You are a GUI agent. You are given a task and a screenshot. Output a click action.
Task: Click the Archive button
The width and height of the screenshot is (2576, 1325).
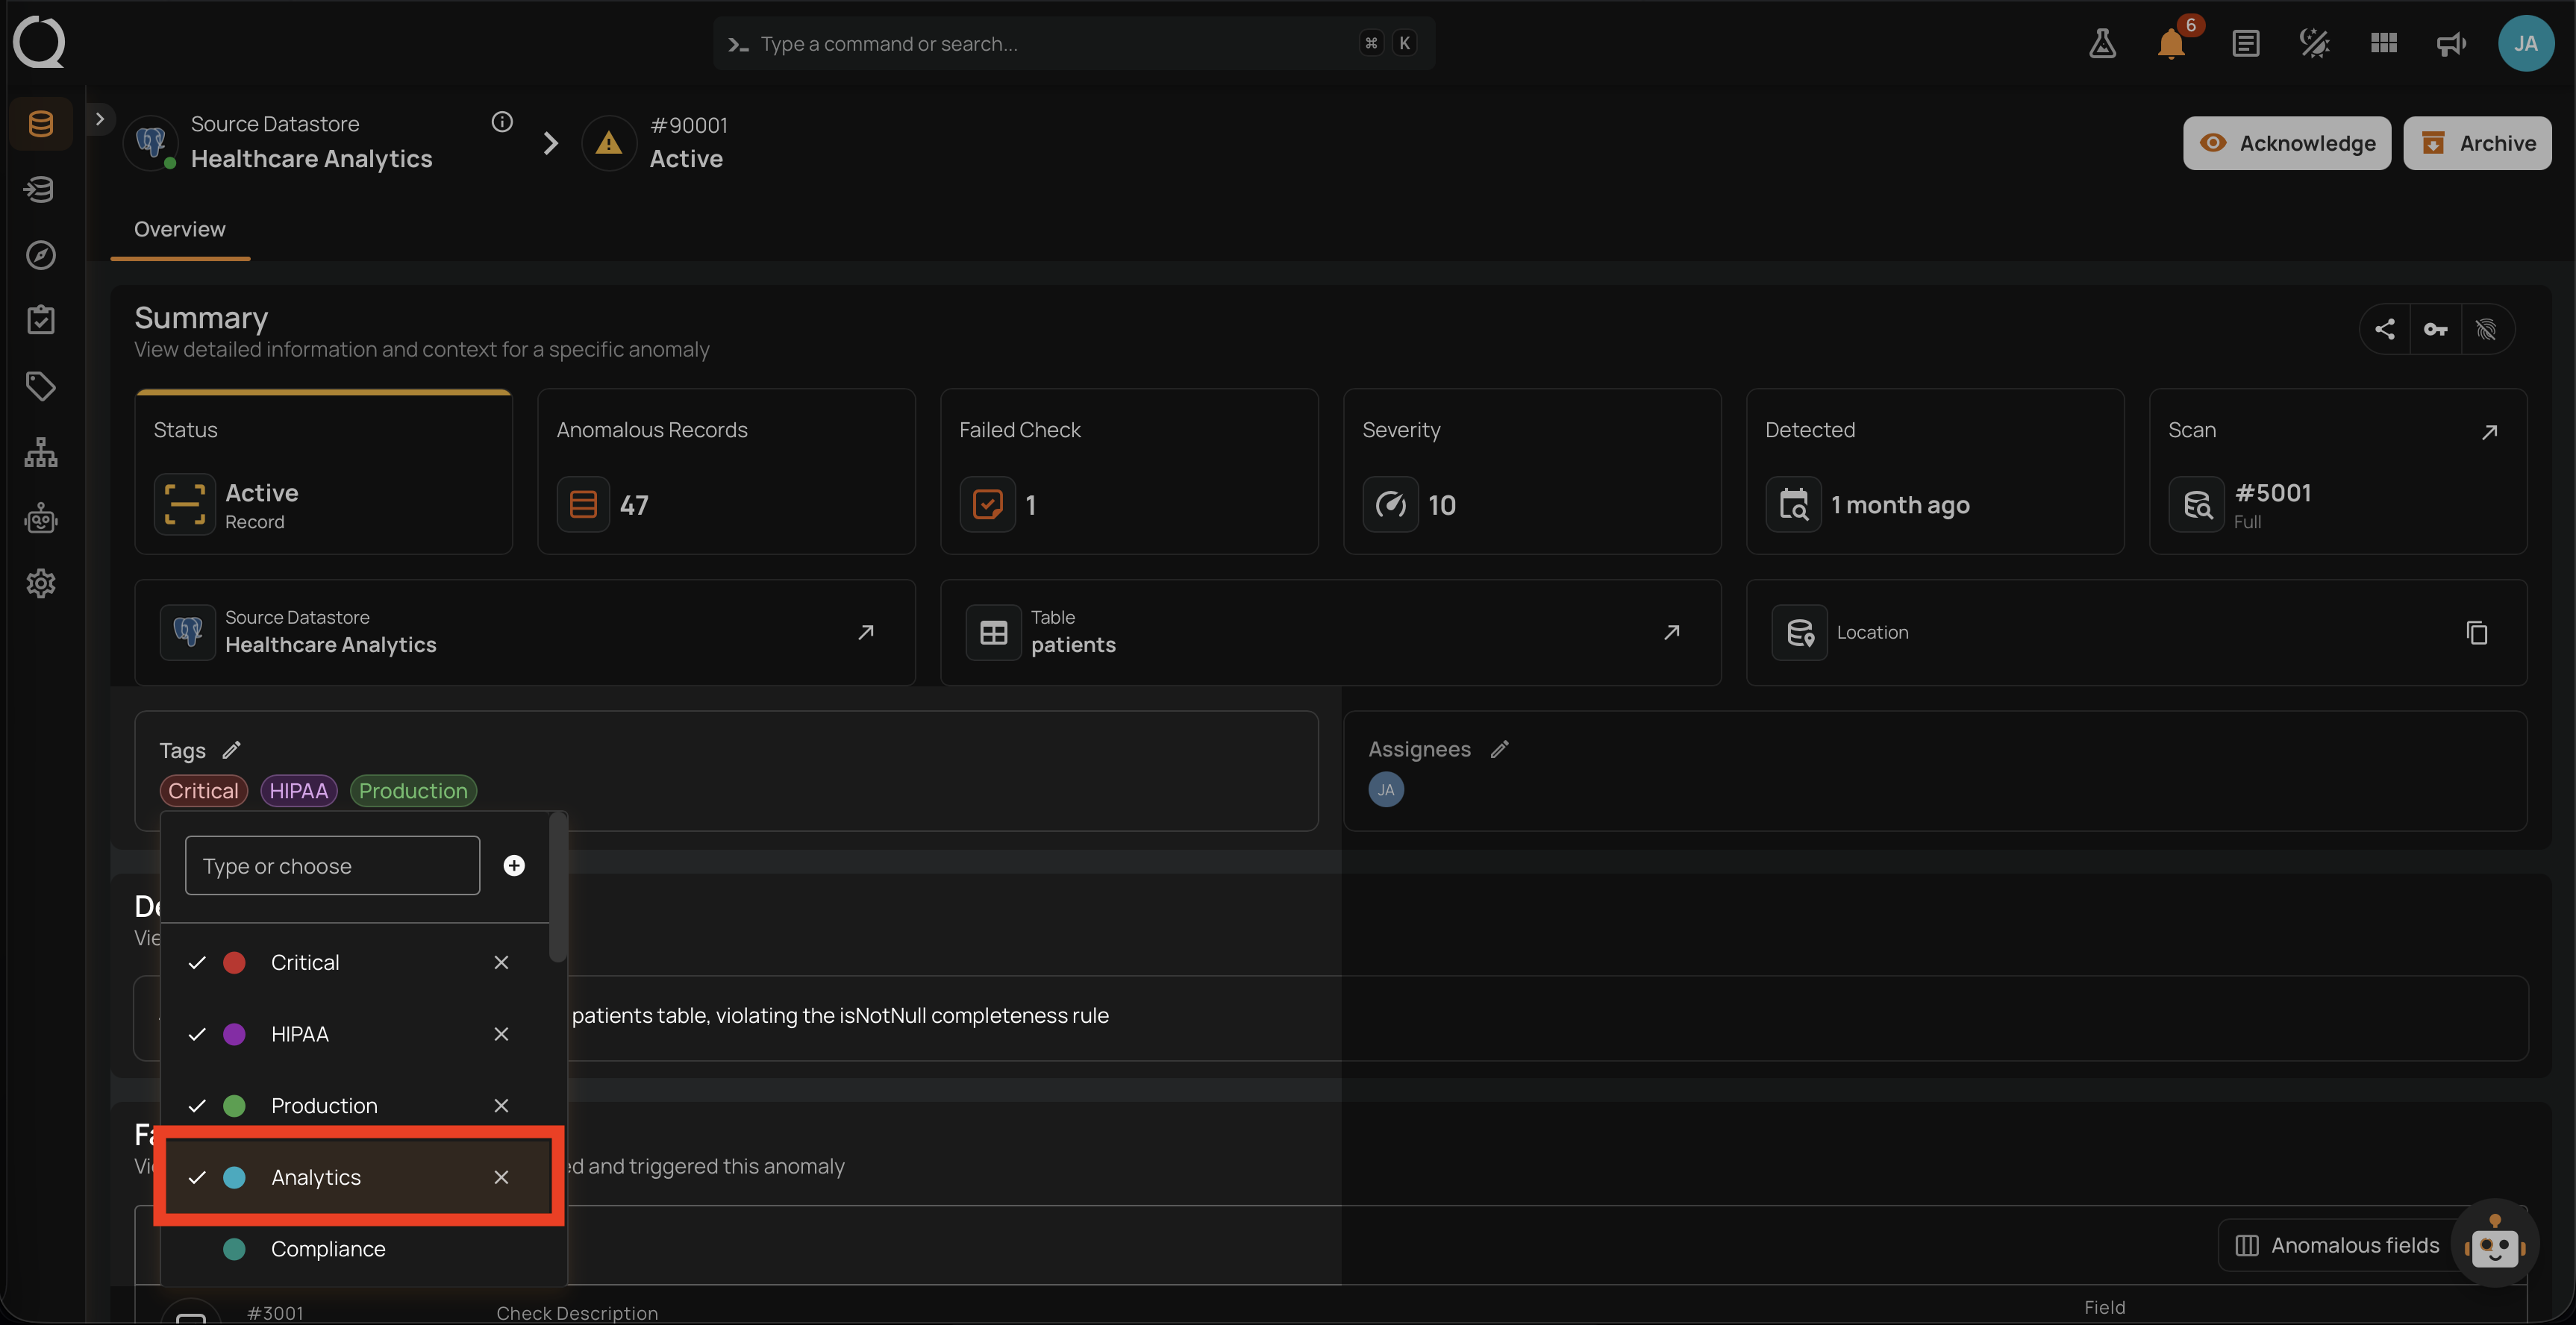[2477, 143]
